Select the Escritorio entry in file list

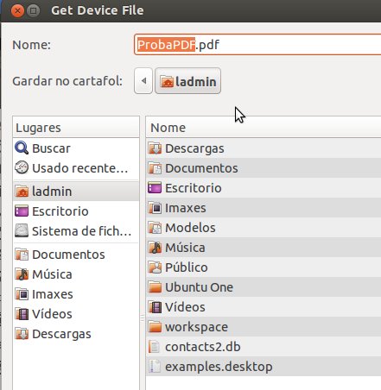point(264,188)
